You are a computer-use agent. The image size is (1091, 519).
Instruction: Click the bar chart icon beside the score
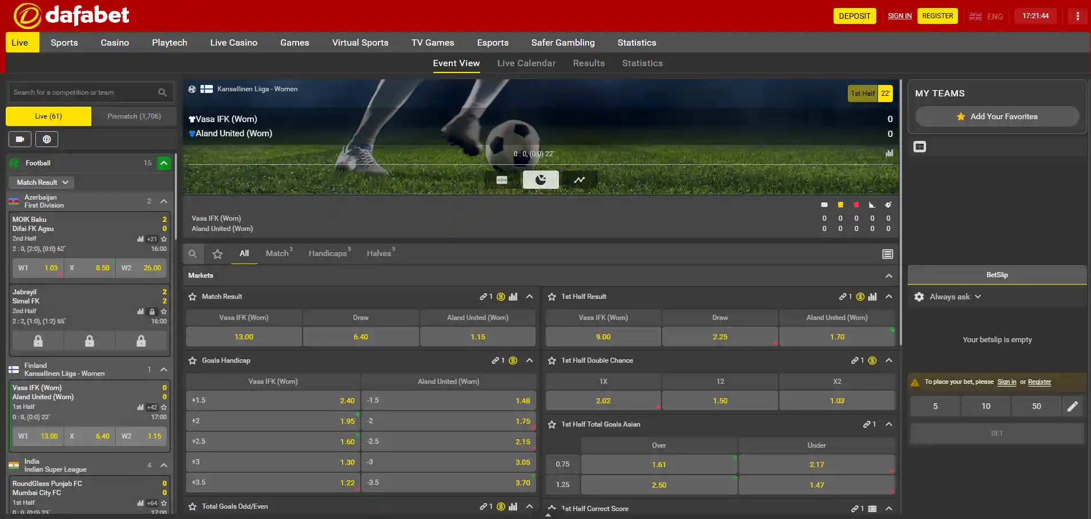[889, 153]
